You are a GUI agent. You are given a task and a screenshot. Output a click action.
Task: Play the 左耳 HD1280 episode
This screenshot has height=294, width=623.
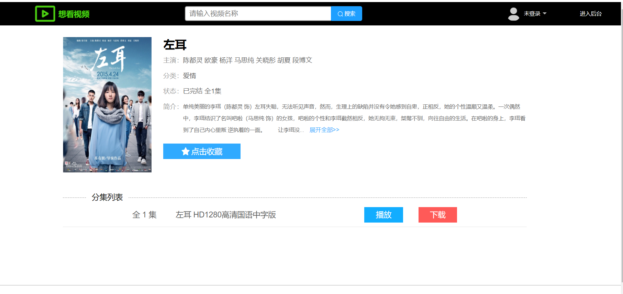pyautogui.click(x=383, y=215)
